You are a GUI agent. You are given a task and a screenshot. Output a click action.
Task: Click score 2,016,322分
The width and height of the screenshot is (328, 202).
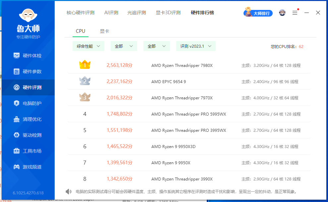(120, 98)
